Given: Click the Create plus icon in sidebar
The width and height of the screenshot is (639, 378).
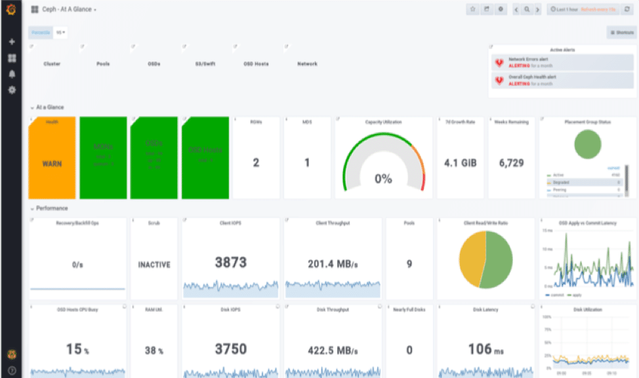Looking at the screenshot, I should (12, 41).
